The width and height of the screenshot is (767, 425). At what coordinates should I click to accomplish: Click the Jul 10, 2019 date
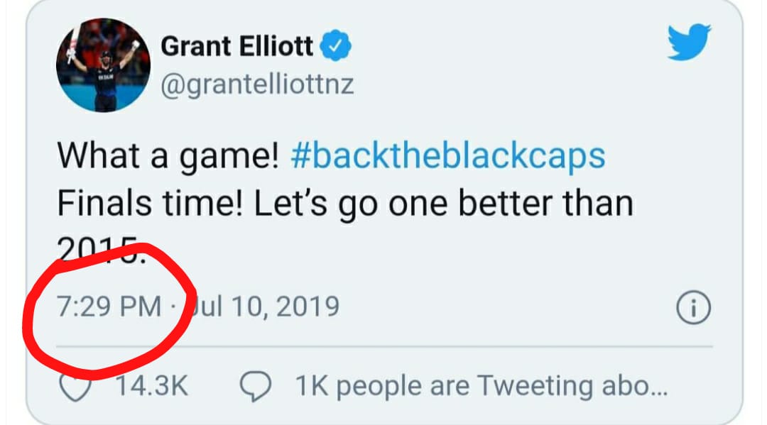click(x=264, y=307)
